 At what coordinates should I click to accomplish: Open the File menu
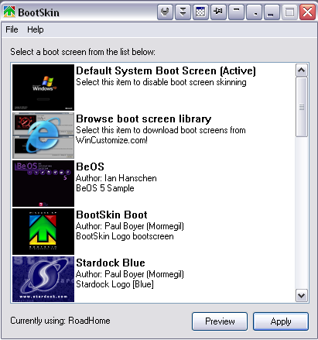coord(12,29)
